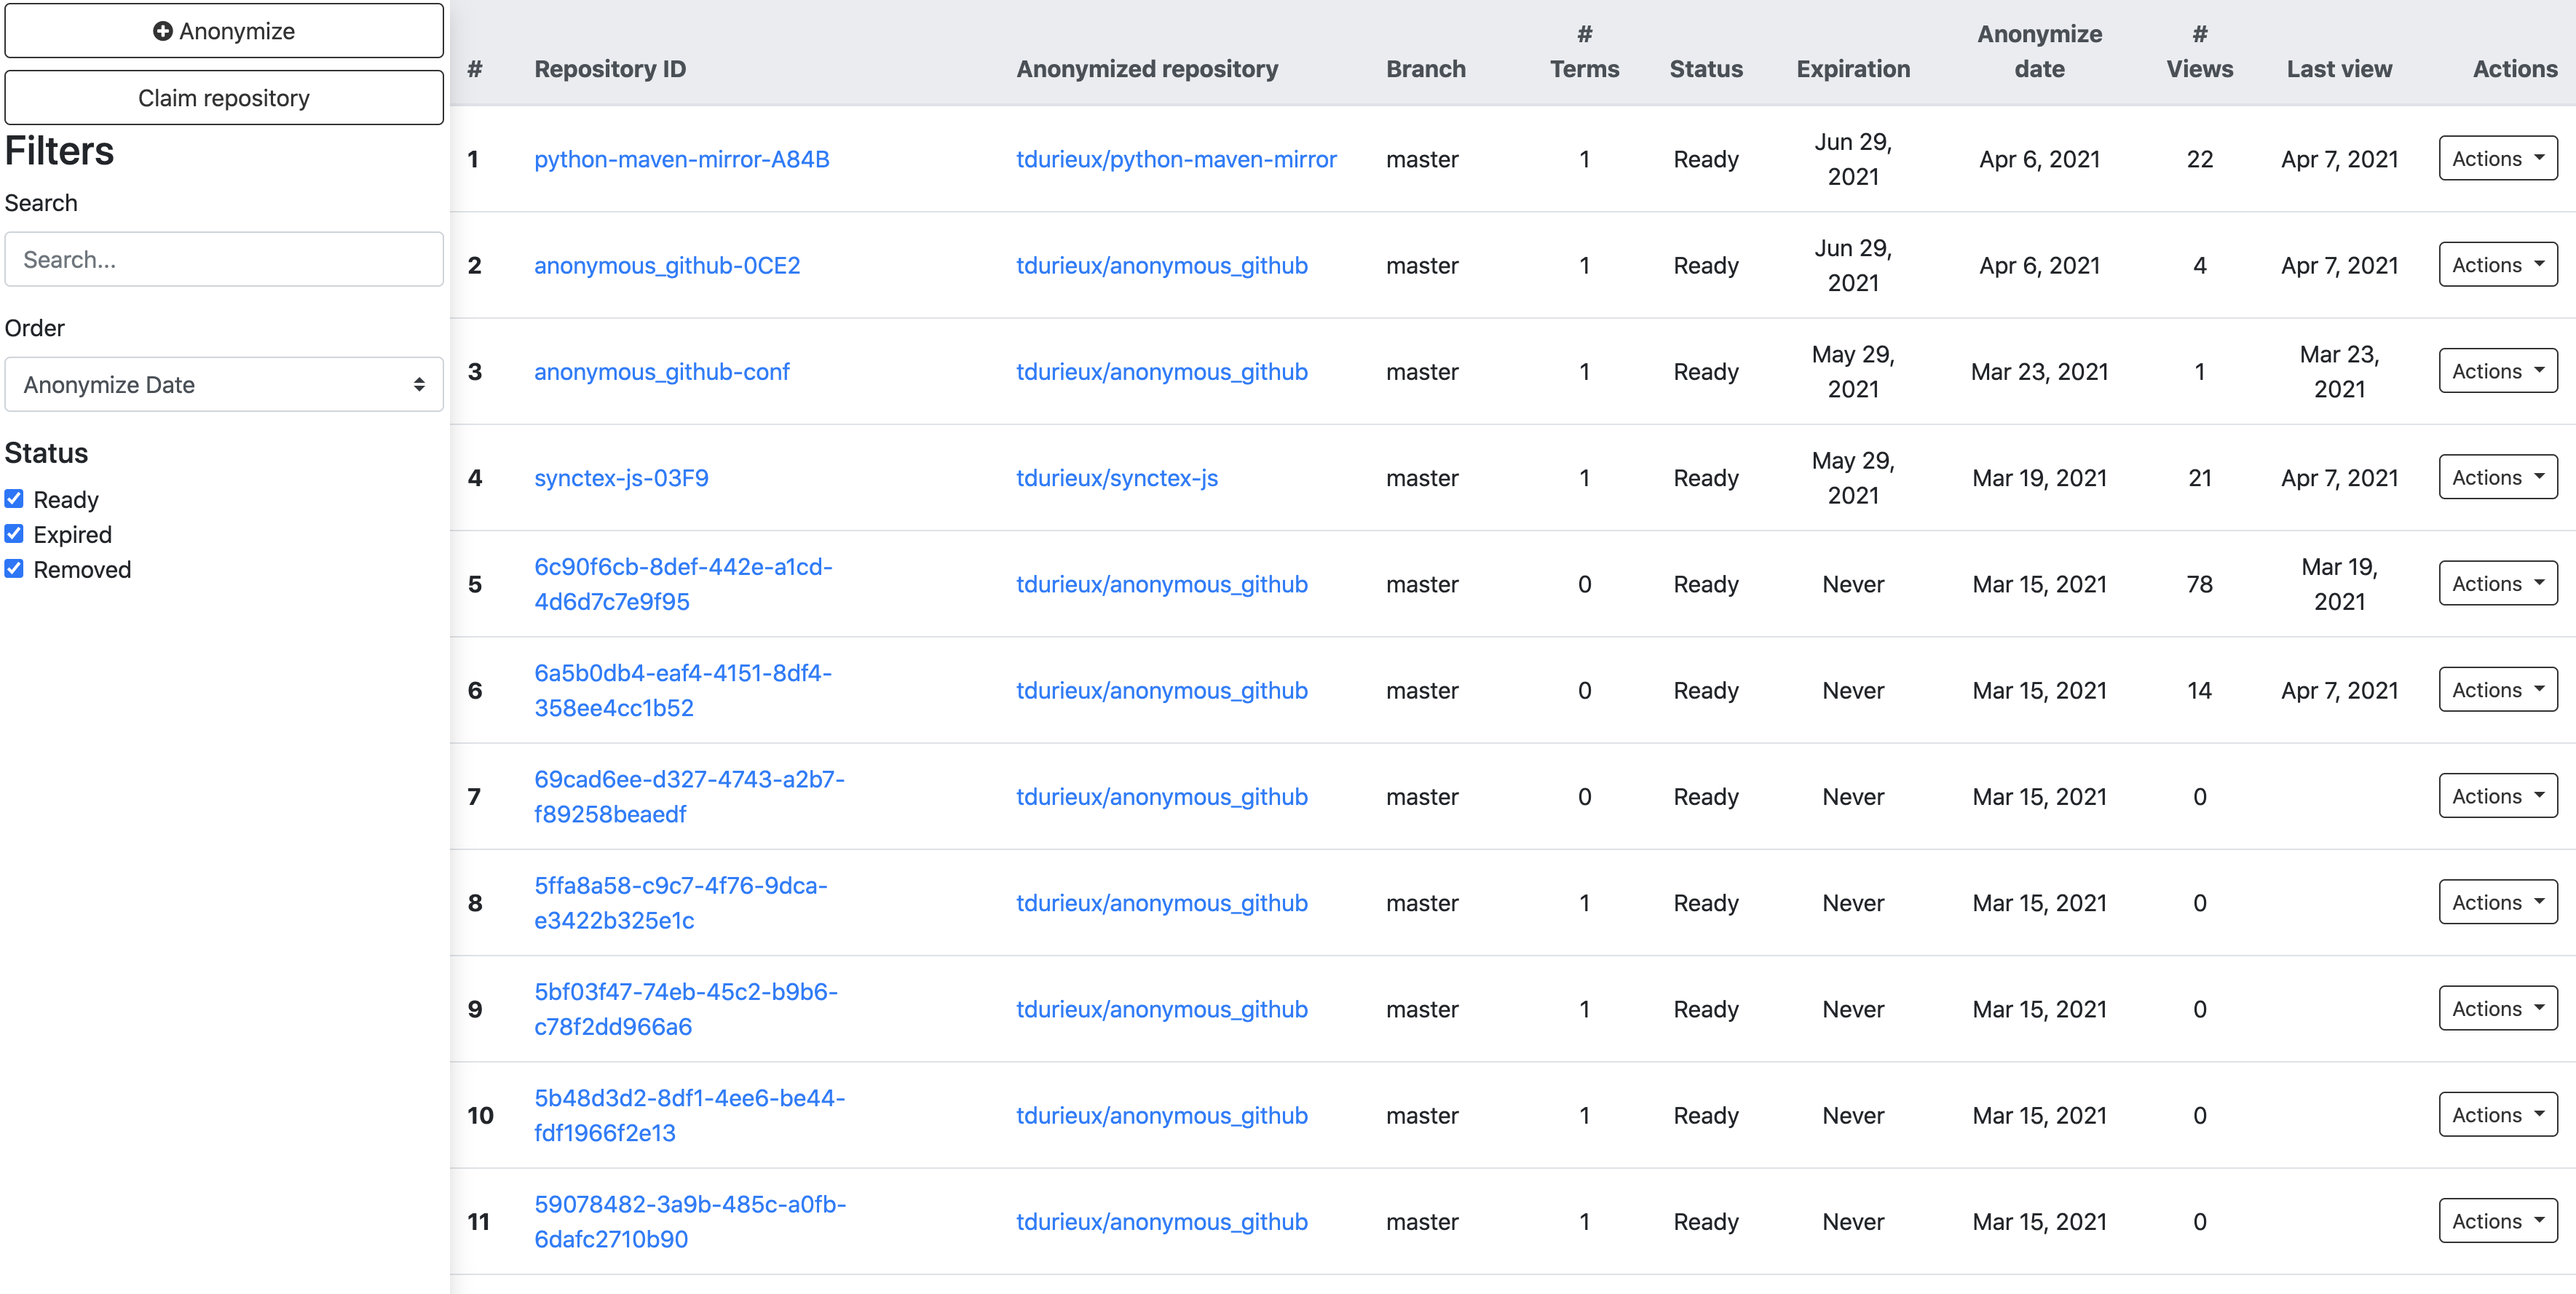Click the Anonymize button
The height and width of the screenshot is (1294, 2576).
tap(224, 31)
